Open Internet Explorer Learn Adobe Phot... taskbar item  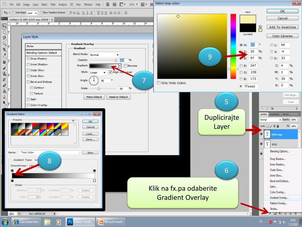pyautogui.click(x=26, y=222)
